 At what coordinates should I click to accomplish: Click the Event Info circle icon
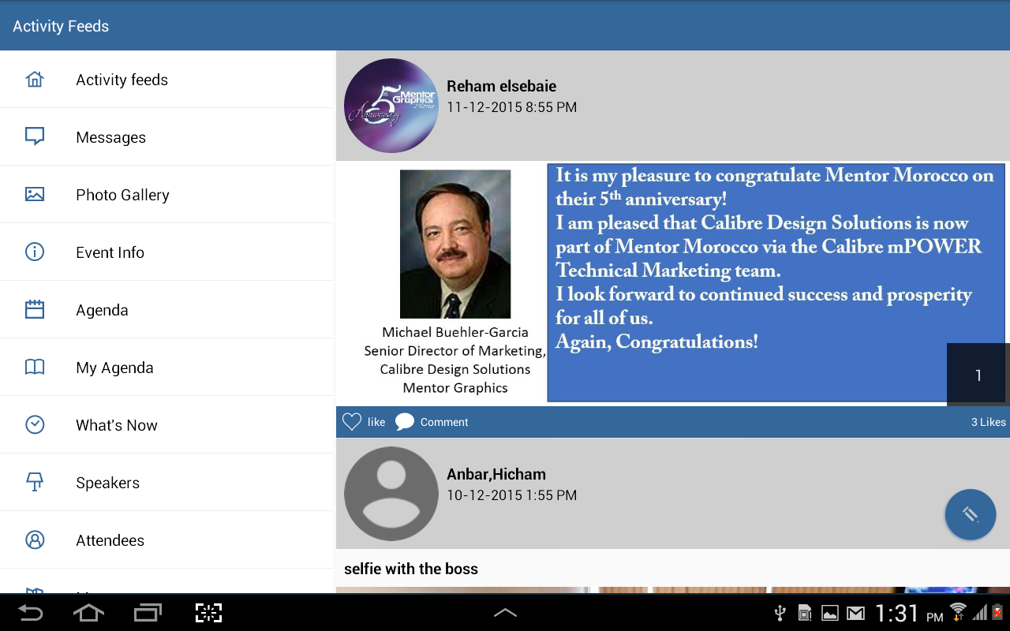[x=35, y=252]
